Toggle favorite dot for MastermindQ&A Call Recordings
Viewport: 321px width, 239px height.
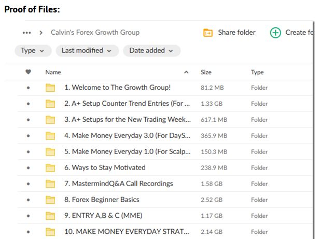(28, 184)
